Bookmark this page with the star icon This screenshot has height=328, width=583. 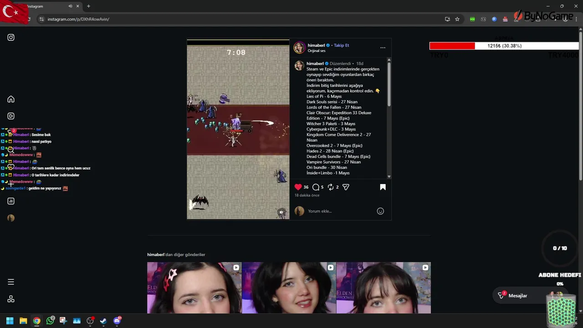pyautogui.click(x=457, y=19)
